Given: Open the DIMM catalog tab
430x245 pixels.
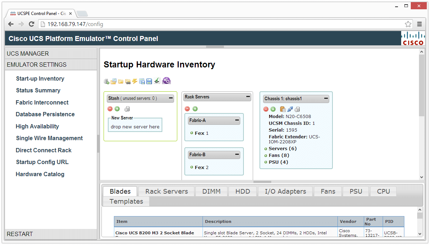Looking at the screenshot, I should tap(211, 192).
